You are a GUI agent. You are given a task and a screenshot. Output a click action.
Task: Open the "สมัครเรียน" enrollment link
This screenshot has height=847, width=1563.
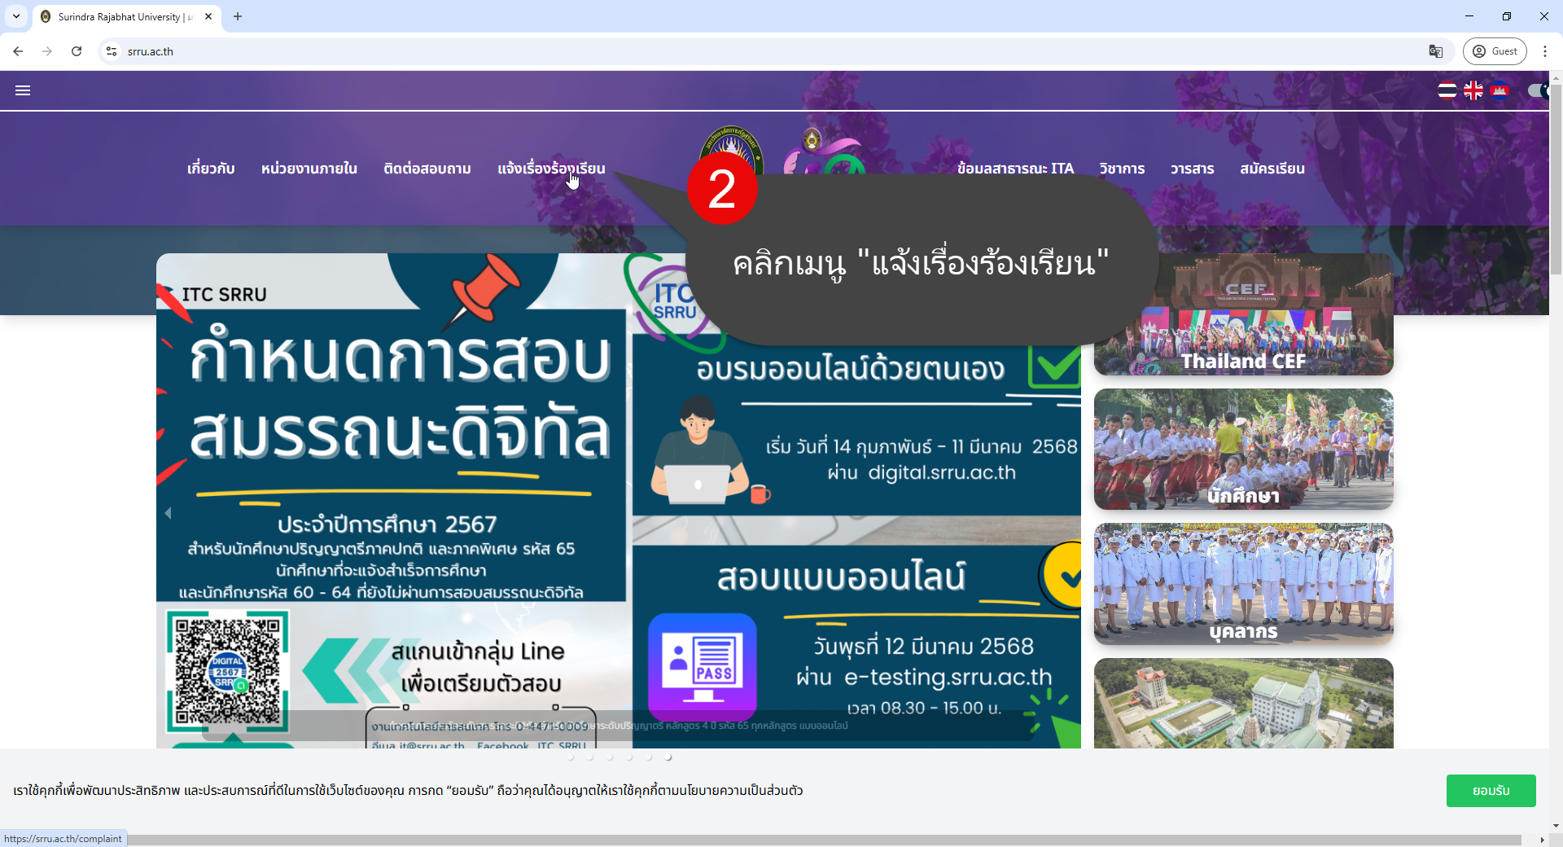click(1272, 169)
